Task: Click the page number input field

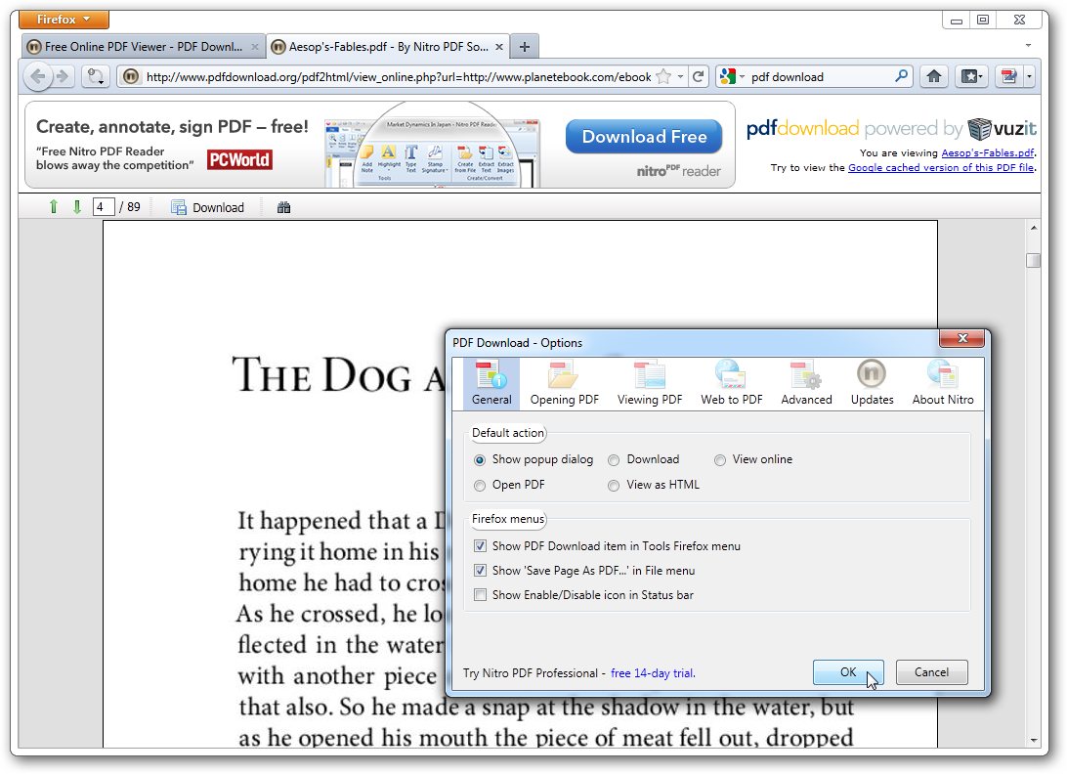Action: click(103, 207)
